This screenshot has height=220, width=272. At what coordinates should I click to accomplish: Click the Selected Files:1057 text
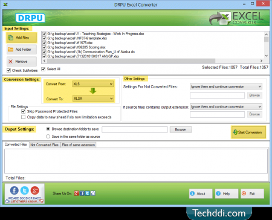pos(219,67)
